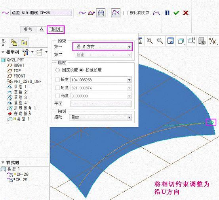Select 边界混合 1 feature
The width and height of the screenshot is (219, 200).
[22, 108]
